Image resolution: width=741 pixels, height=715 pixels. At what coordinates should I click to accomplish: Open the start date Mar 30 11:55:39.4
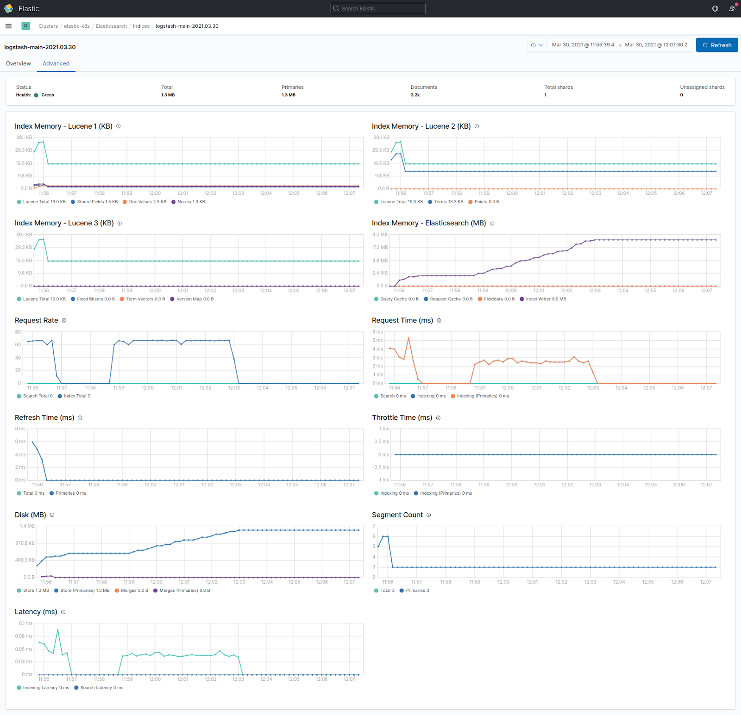pyautogui.click(x=583, y=45)
